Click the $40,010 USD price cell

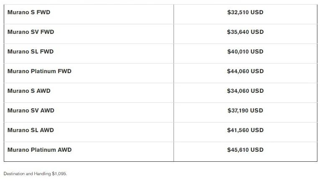click(x=245, y=52)
